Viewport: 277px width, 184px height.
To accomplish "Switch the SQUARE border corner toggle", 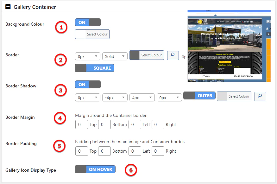I will (x=94, y=68).
